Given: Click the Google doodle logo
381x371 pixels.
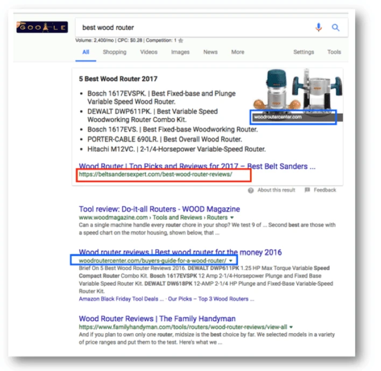Looking at the screenshot, I should click(x=42, y=27).
